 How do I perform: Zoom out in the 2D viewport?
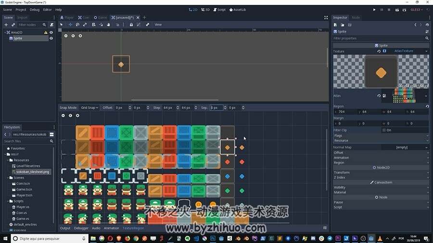click(x=66, y=36)
